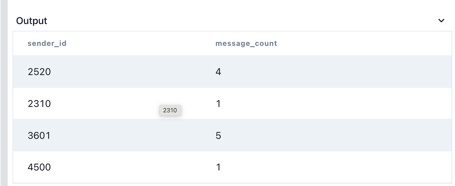Select message_count value 5 for sender 3601
455x186 pixels.
(x=218, y=136)
